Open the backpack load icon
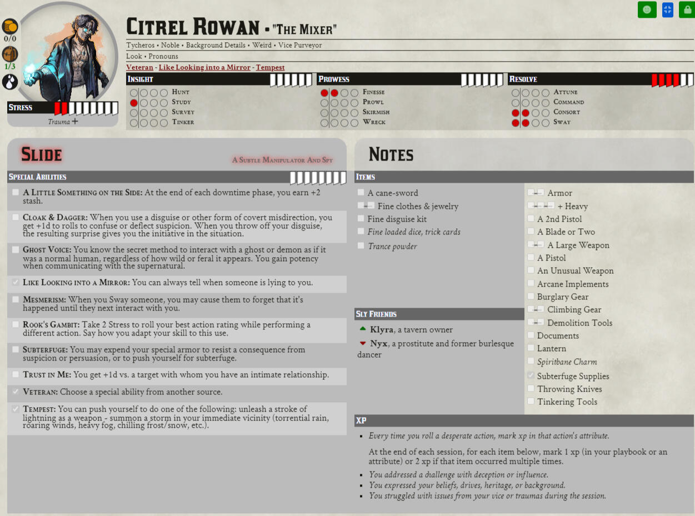This screenshot has width=695, height=516. point(10,54)
